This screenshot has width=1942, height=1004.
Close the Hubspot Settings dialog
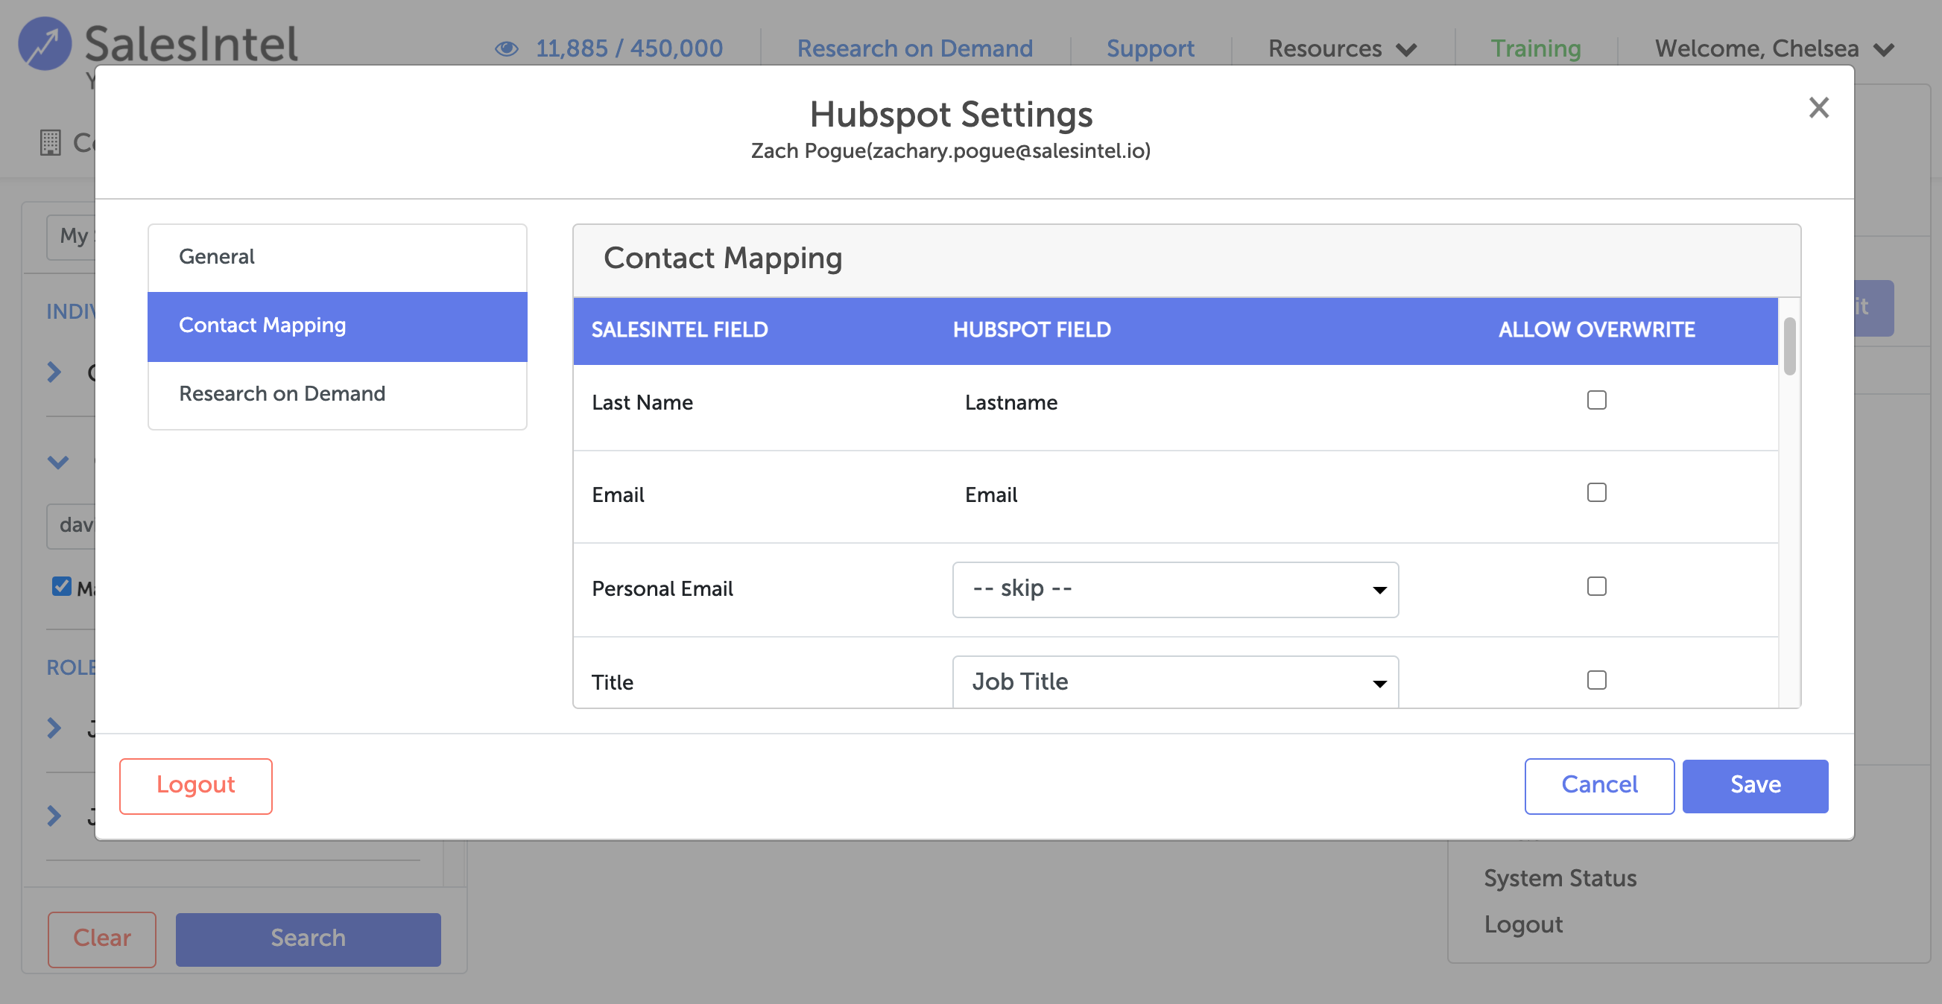[1818, 108]
